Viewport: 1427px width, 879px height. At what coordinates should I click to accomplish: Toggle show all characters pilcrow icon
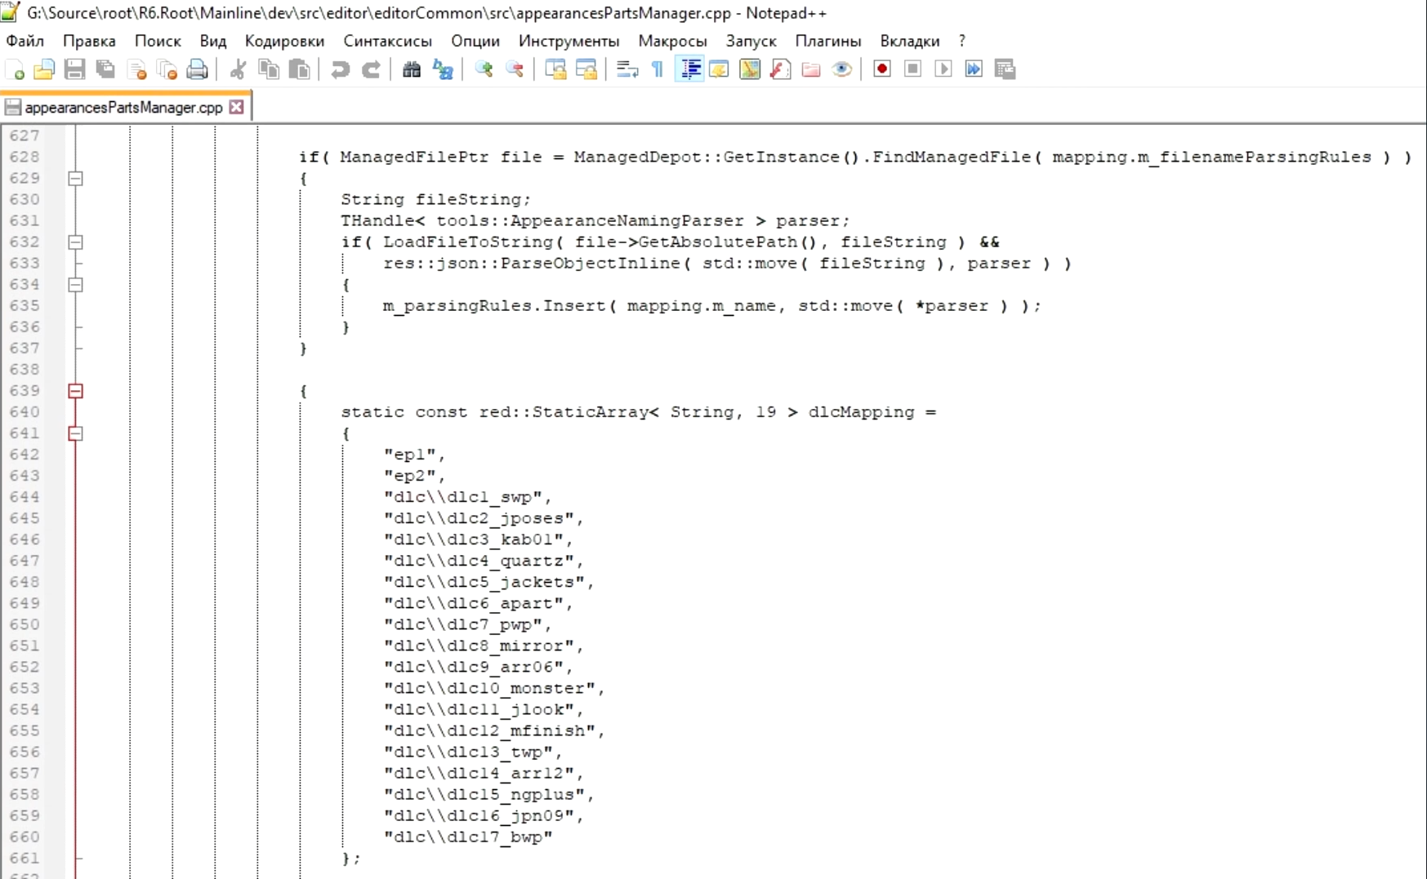point(658,69)
